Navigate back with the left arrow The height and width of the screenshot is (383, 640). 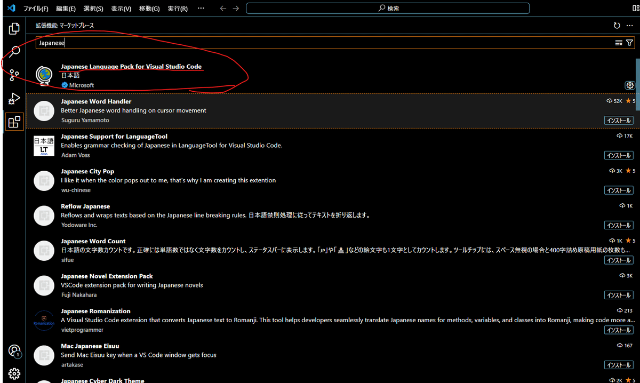(x=223, y=9)
